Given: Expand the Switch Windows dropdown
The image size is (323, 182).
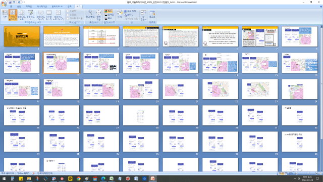Looking at the screenshot, I should pos(143,15).
